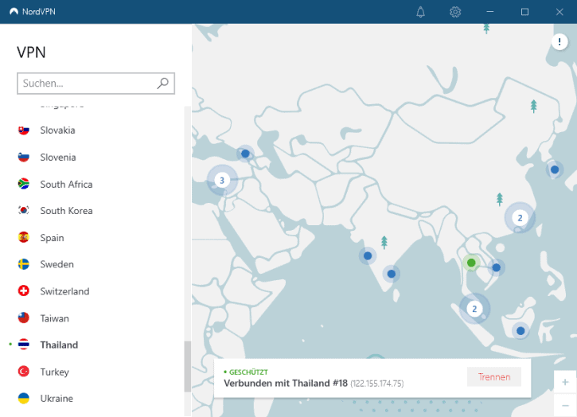This screenshot has width=577, height=417.
Task: Click the South Africa flag icon
Action: pyautogui.click(x=24, y=184)
